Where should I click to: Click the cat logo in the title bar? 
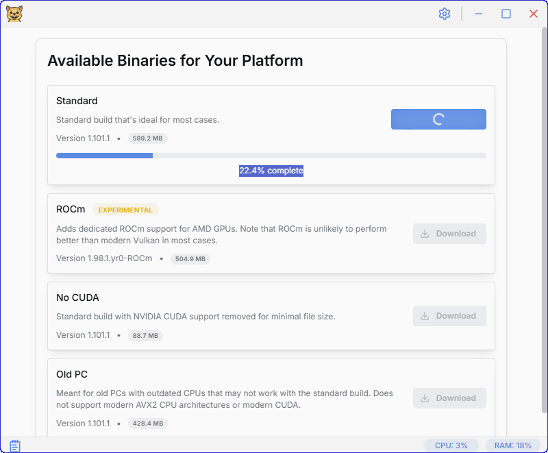coord(14,14)
